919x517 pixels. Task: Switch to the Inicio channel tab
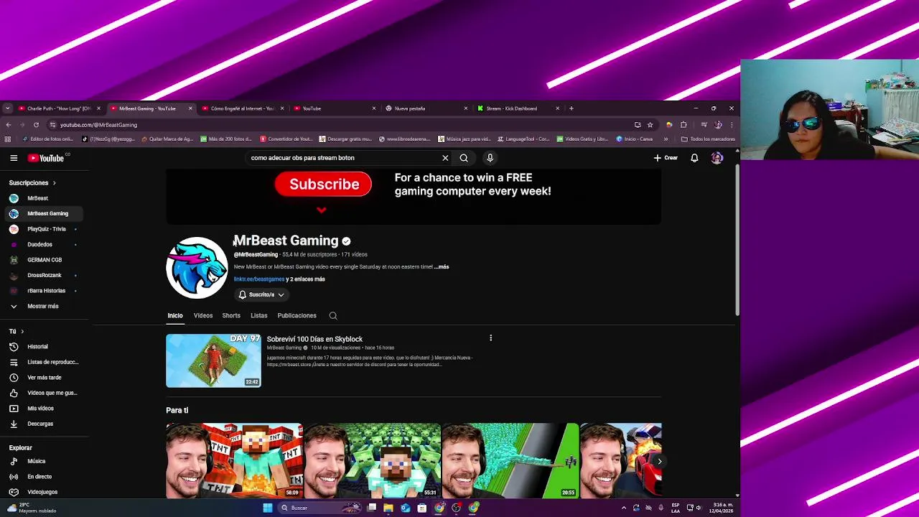175,316
